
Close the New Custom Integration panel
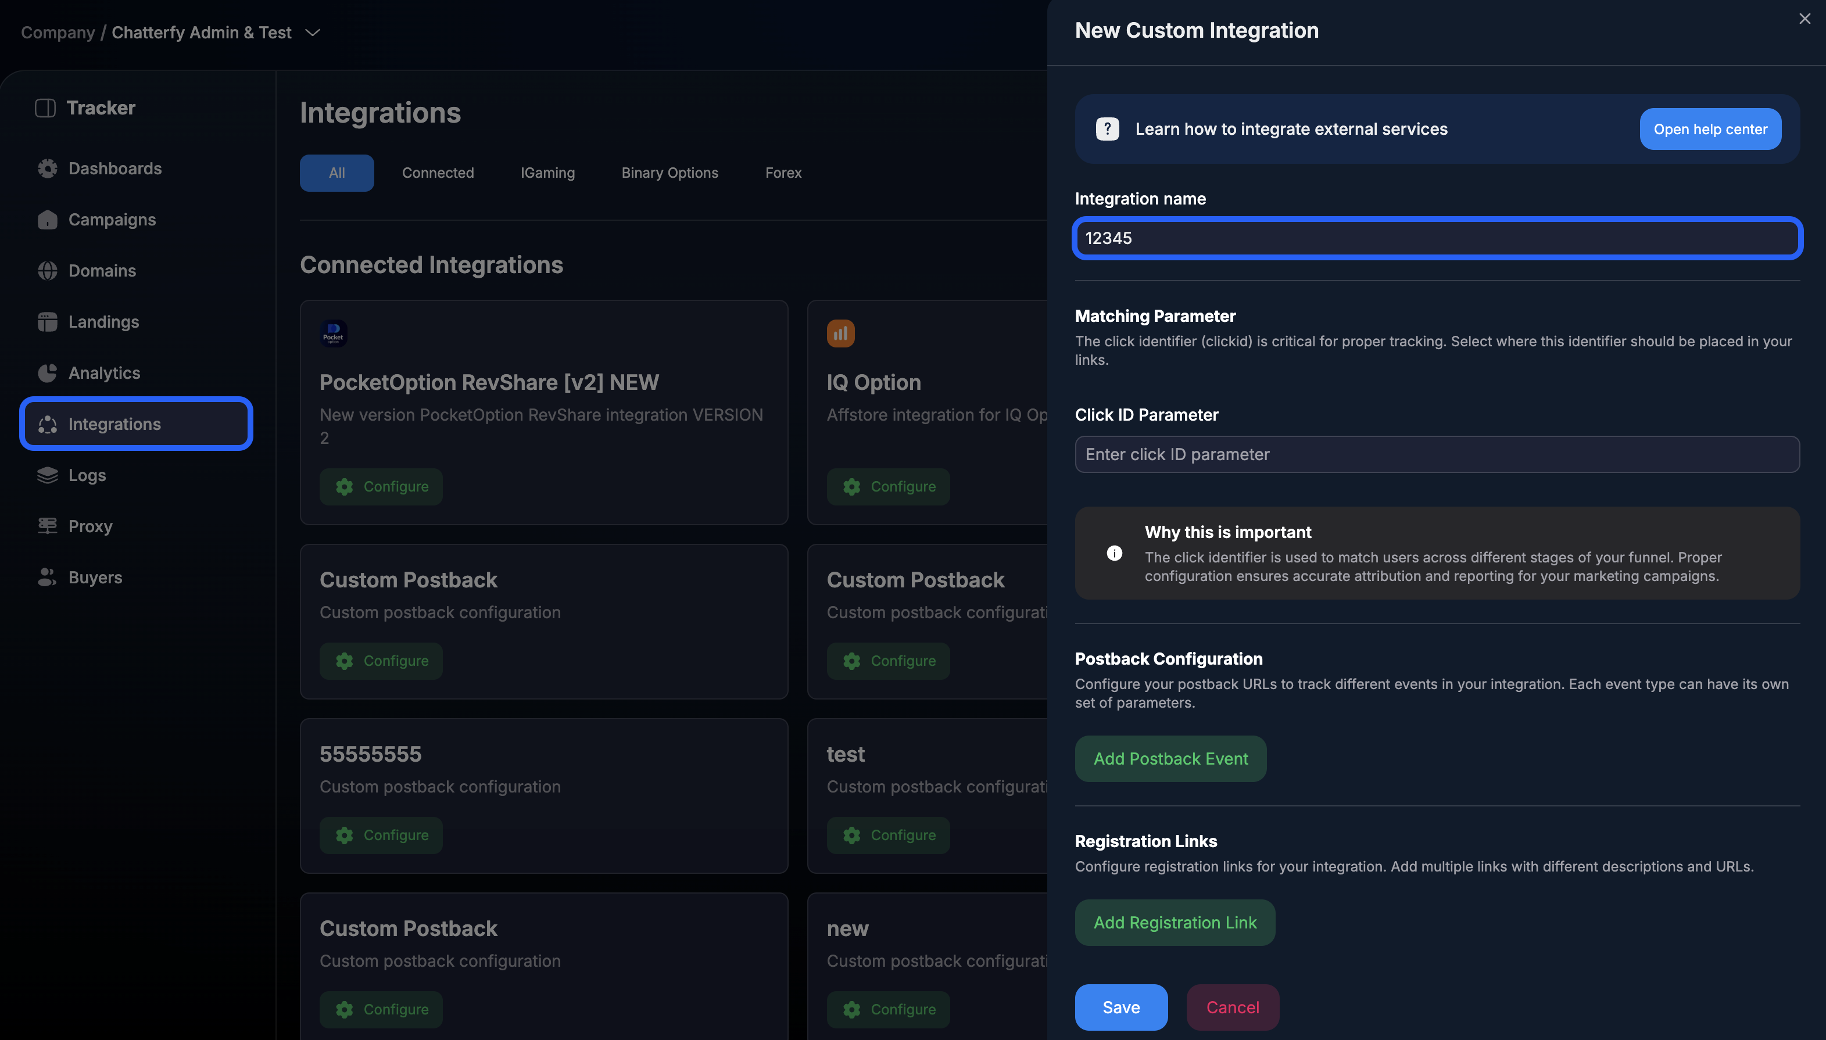click(x=1804, y=19)
